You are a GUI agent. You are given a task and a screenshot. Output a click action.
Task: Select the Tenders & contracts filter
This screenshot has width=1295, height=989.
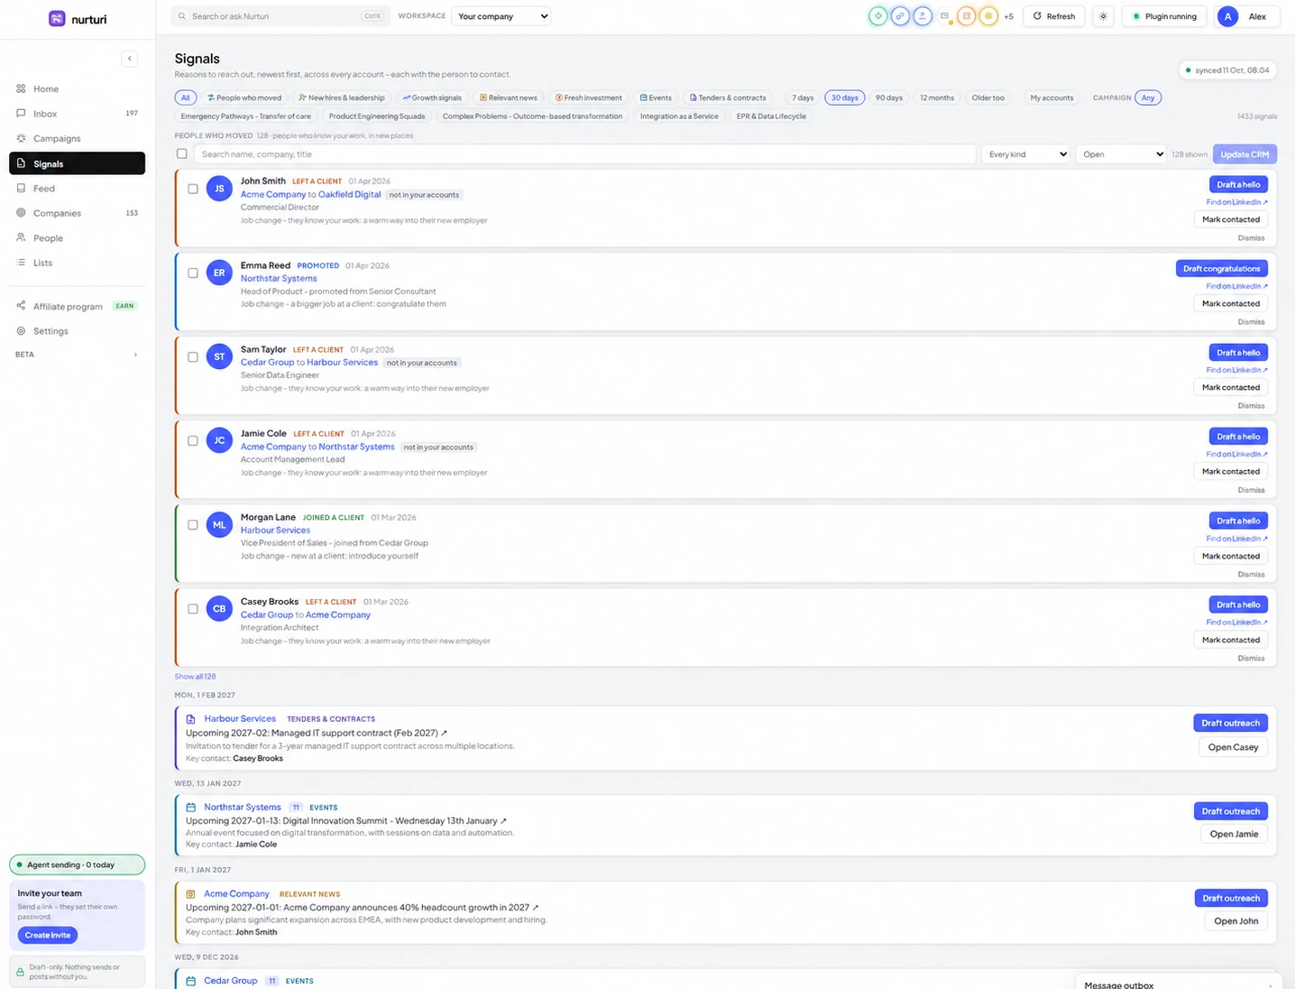(x=728, y=97)
